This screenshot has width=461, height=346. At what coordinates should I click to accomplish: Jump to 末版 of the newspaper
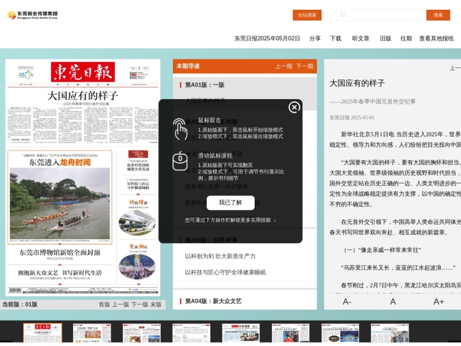pos(156,304)
